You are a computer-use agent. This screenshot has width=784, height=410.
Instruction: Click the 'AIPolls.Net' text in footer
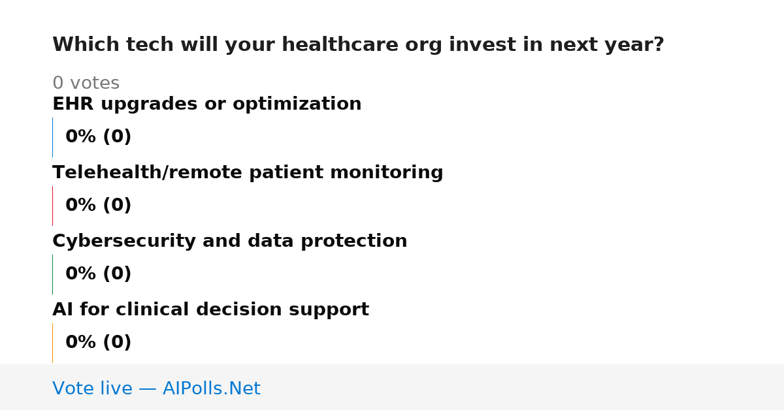click(x=211, y=389)
